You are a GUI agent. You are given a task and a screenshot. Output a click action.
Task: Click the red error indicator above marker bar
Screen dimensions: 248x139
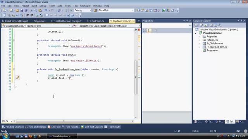coord(139,30)
